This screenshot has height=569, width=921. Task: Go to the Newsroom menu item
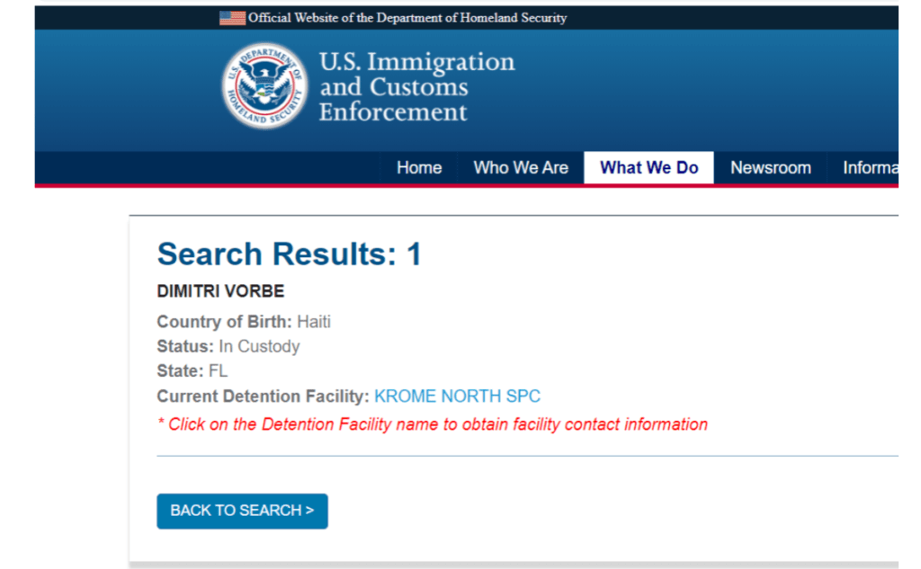(x=770, y=167)
